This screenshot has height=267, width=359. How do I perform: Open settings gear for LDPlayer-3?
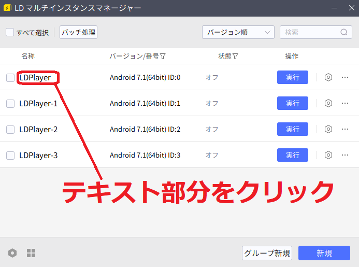click(x=328, y=155)
